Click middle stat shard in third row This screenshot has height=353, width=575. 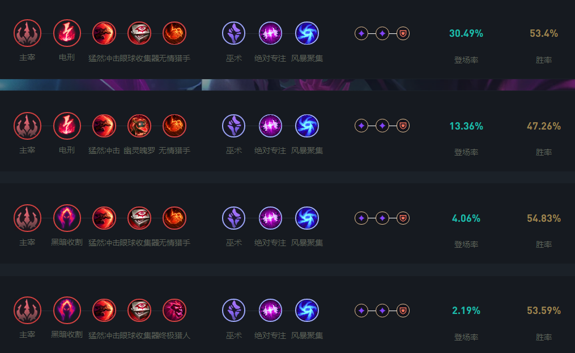pyautogui.click(x=382, y=218)
